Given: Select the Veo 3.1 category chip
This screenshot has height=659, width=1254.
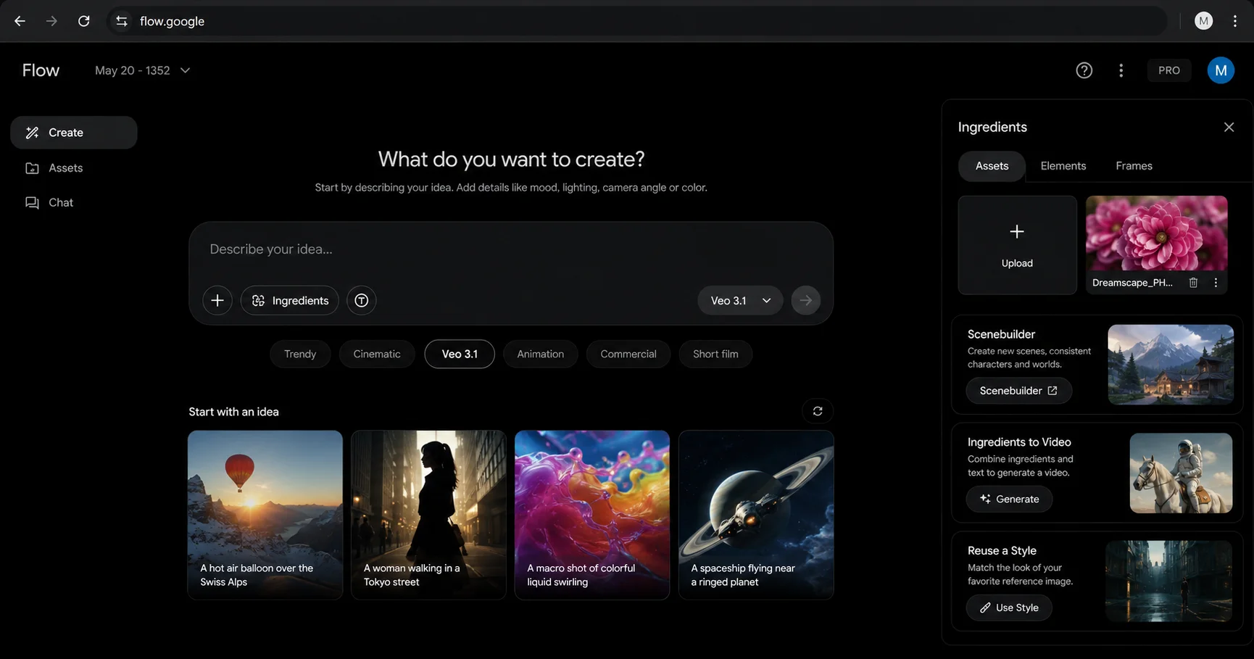Looking at the screenshot, I should pos(460,354).
